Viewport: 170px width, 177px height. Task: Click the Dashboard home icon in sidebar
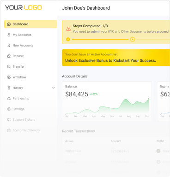9,24
